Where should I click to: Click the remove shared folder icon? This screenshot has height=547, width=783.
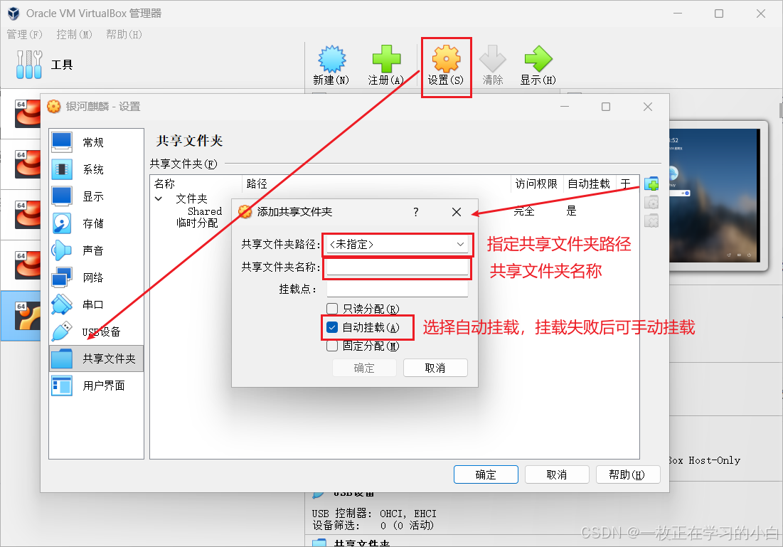(651, 221)
